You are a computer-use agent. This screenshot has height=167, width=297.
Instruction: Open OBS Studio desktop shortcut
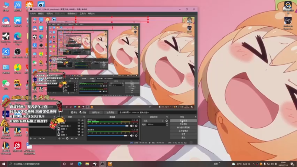[17, 53]
